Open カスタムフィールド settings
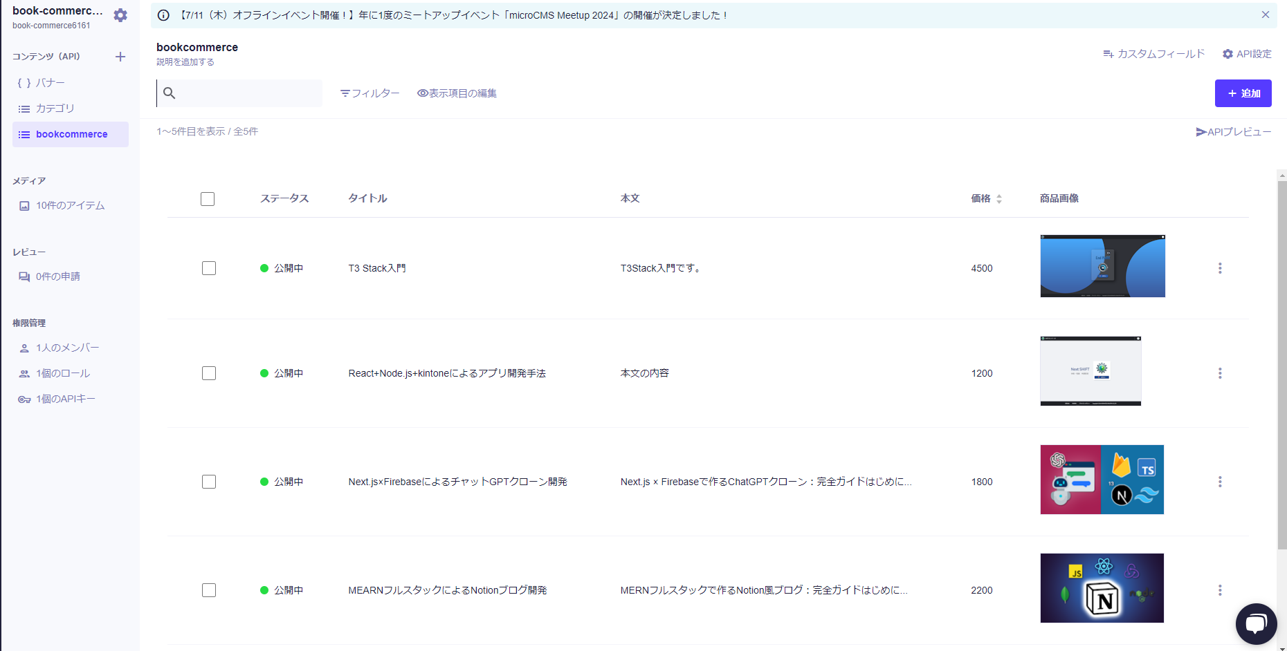Image resolution: width=1287 pixels, height=651 pixels. pyautogui.click(x=1153, y=53)
